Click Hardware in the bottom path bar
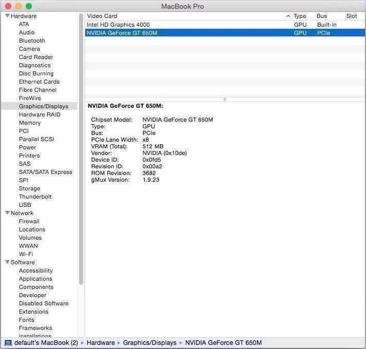The height and width of the screenshot is (349, 366). [101, 343]
